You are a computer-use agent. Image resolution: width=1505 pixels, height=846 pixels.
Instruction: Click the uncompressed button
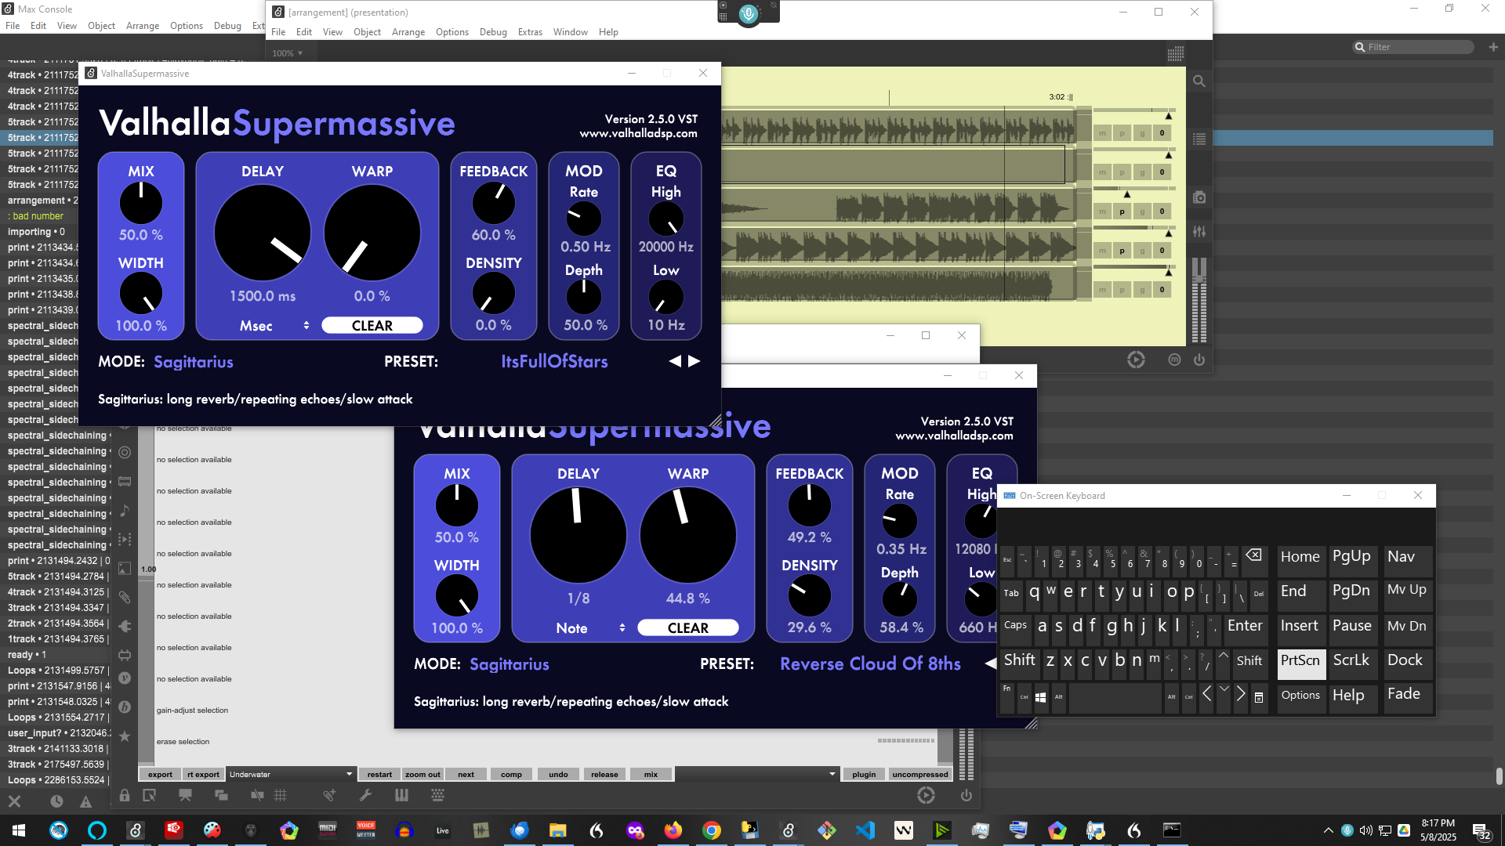(920, 774)
